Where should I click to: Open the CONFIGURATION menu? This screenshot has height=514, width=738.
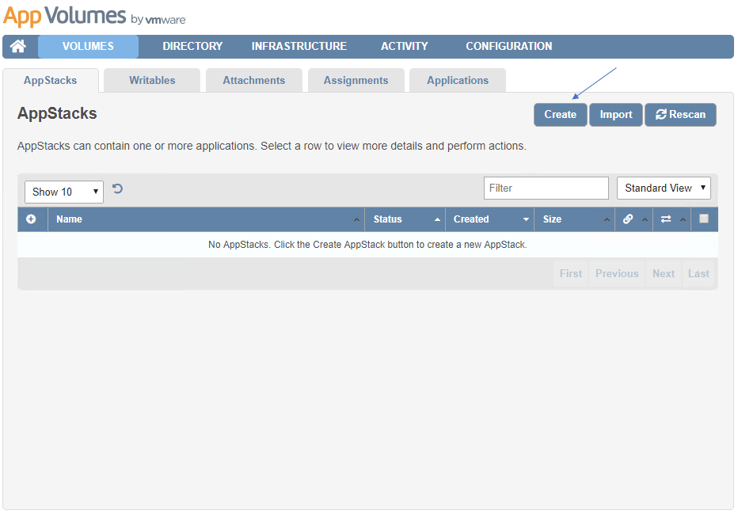[x=509, y=46]
